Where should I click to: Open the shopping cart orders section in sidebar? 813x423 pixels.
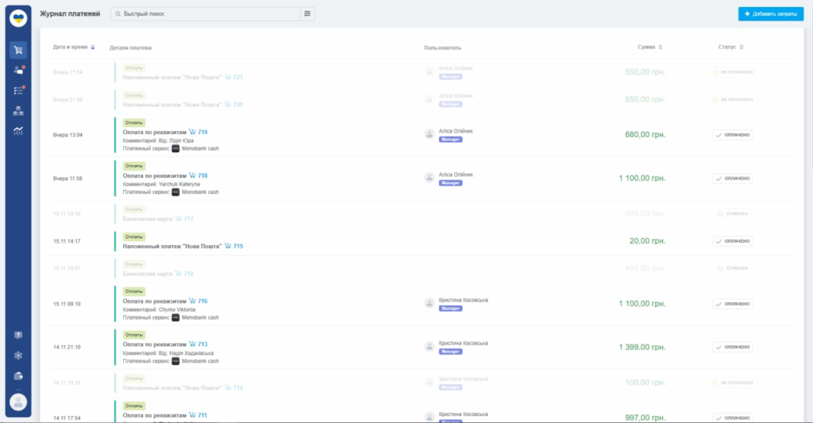point(18,50)
